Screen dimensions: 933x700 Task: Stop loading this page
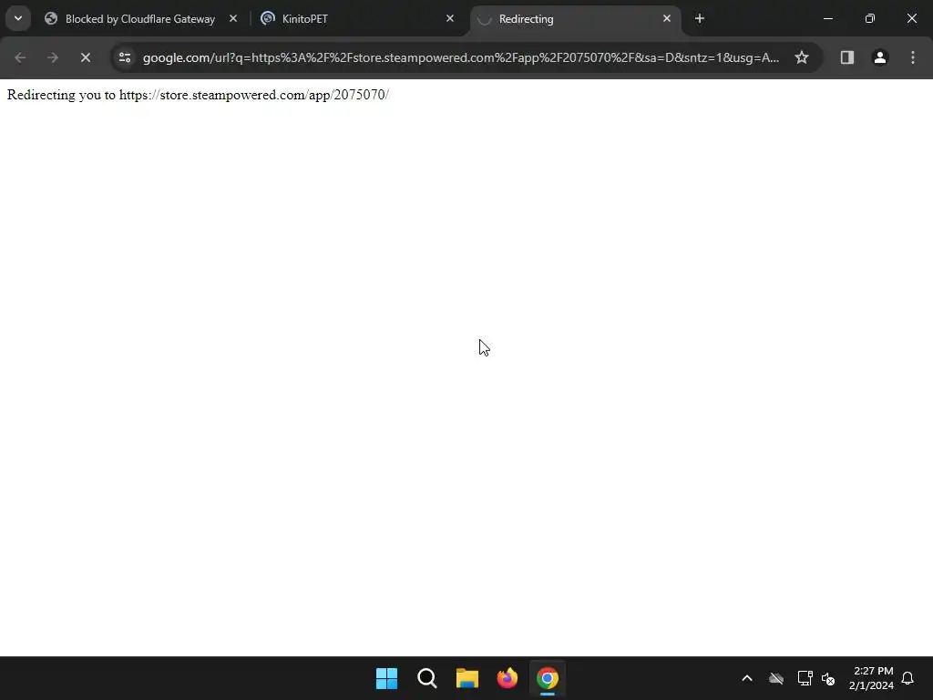coord(86,57)
